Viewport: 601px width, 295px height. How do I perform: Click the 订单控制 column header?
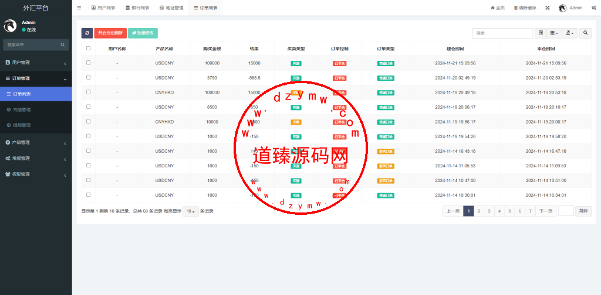point(340,49)
